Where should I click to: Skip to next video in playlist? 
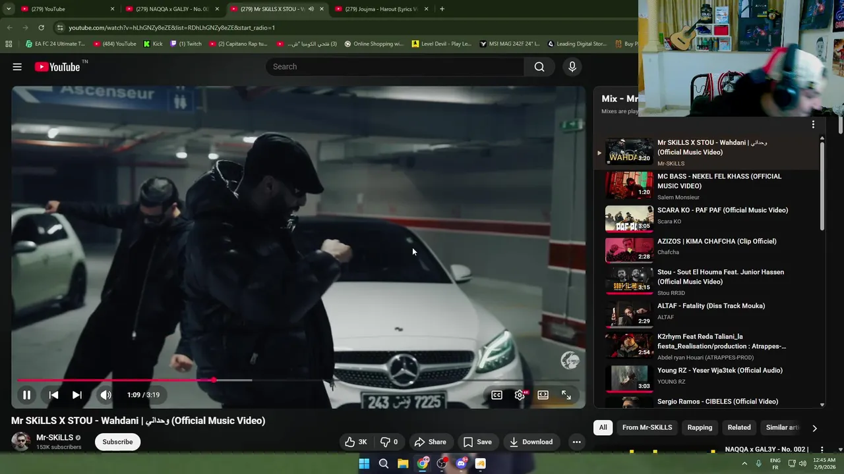(x=77, y=395)
